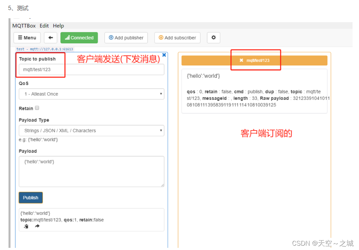This screenshot has height=250, width=359.
Task: Click the back arrow icon
Action: click(50, 38)
